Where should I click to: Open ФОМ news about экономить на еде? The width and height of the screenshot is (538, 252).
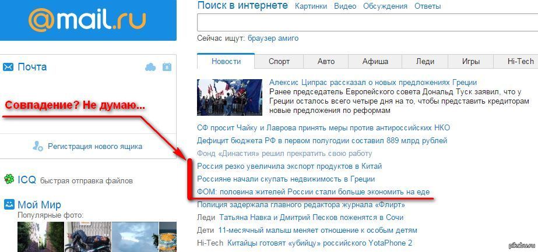[313, 191]
